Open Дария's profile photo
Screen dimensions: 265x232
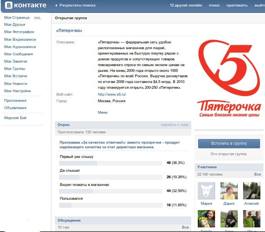(229, 191)
